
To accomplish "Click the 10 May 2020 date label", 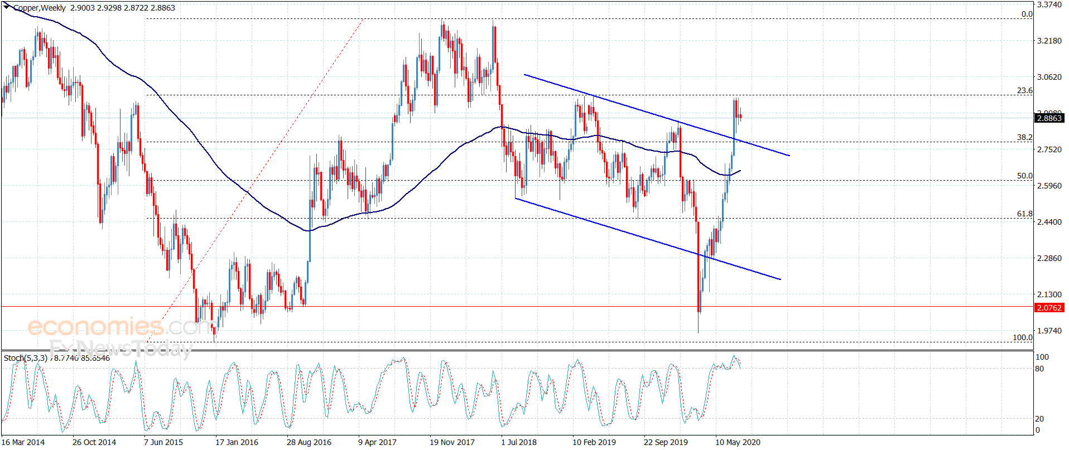I will (738, 442).
